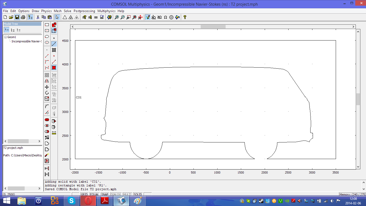366x206 pixels.
Task: Click the Windows Start button
Action: tap(6, 201)
